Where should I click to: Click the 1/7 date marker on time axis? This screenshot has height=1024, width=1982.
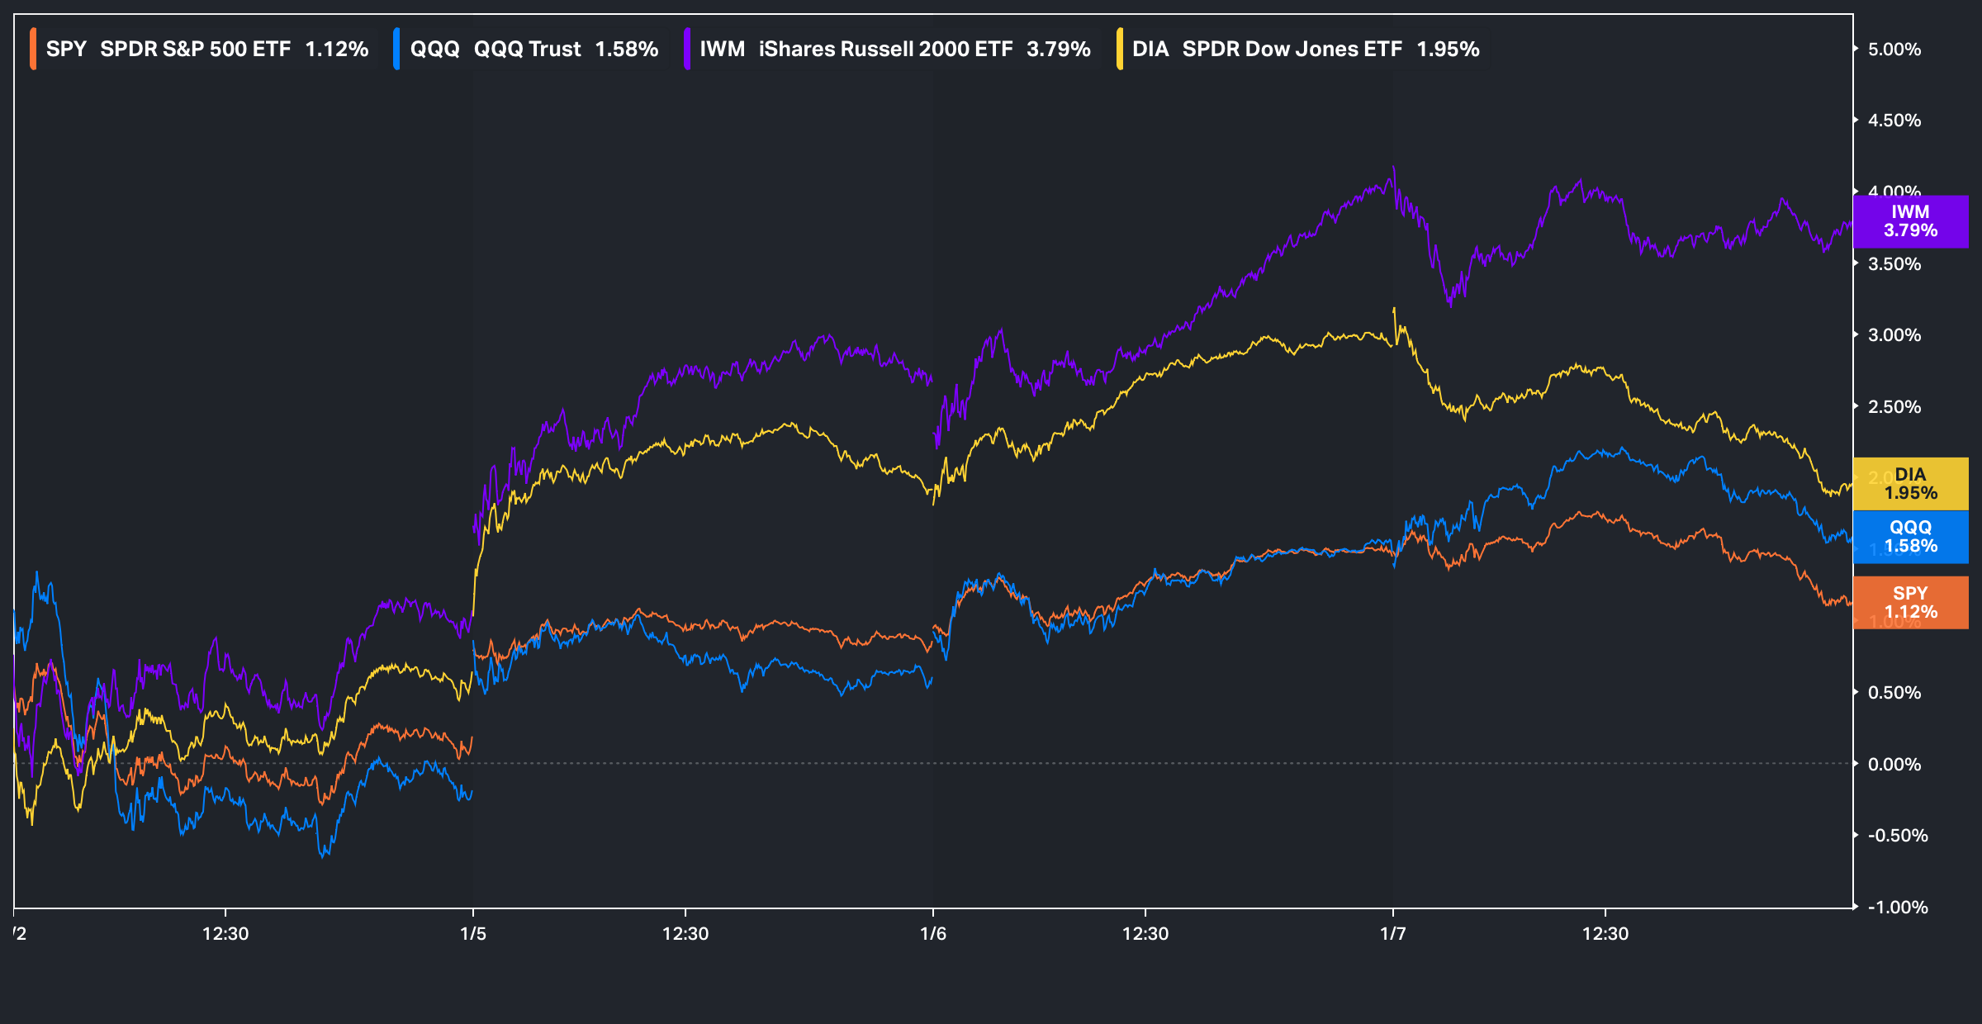click(1393, 933)
